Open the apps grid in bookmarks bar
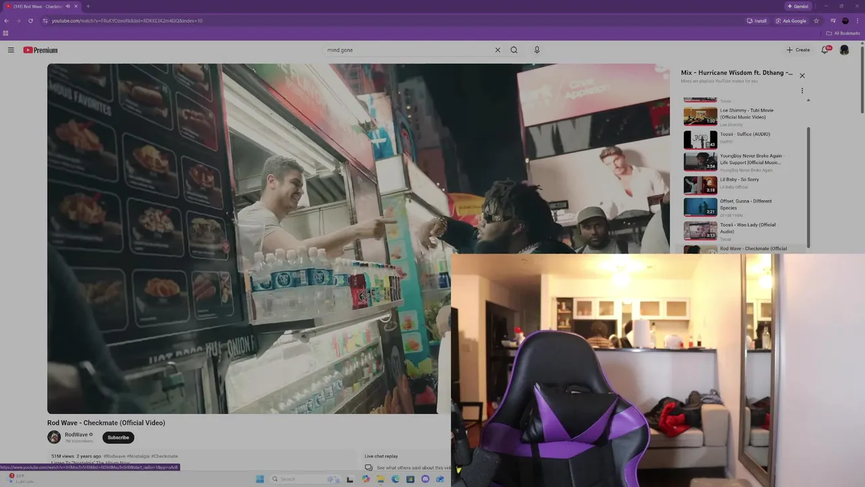The image size is (865, 487). tap(6, 33)
